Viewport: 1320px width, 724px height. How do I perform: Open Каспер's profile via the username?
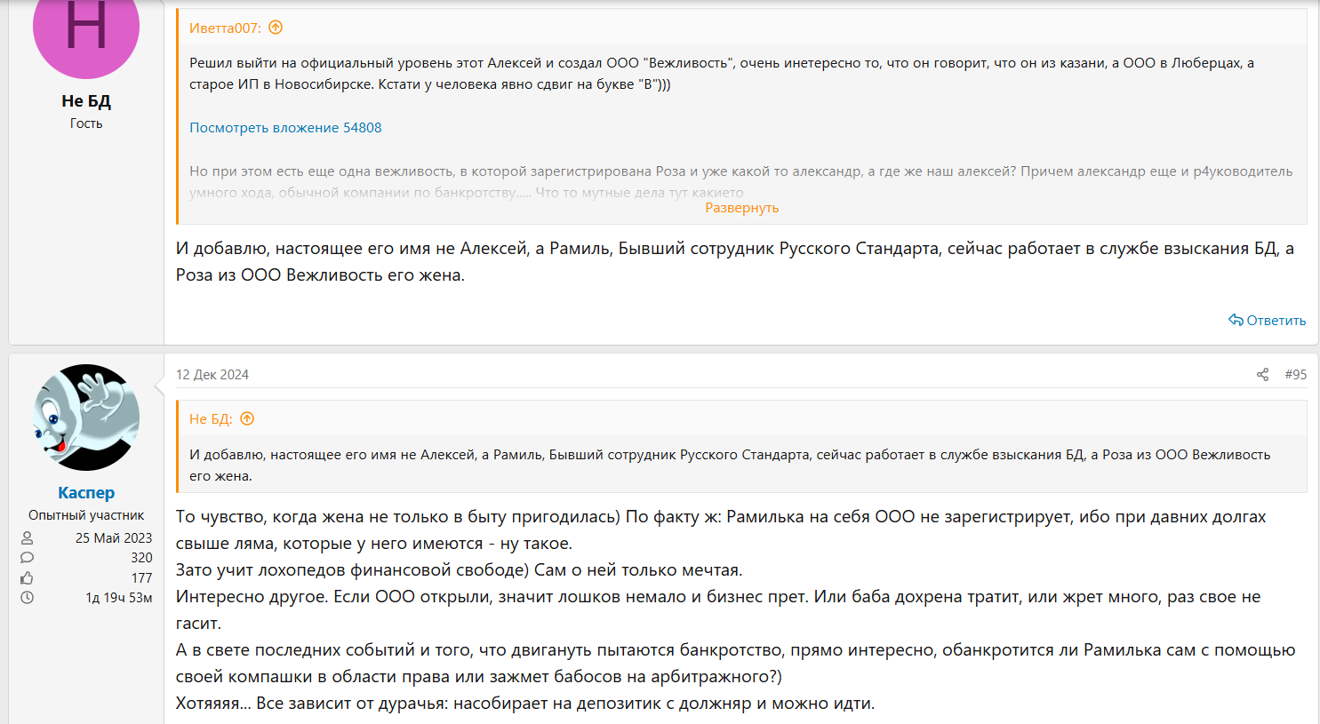tap(86, 492)
